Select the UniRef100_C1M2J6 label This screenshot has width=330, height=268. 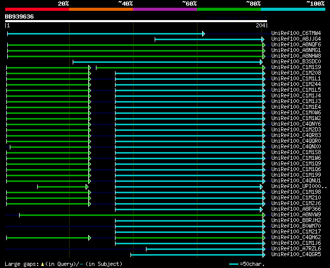coord(296,204)
